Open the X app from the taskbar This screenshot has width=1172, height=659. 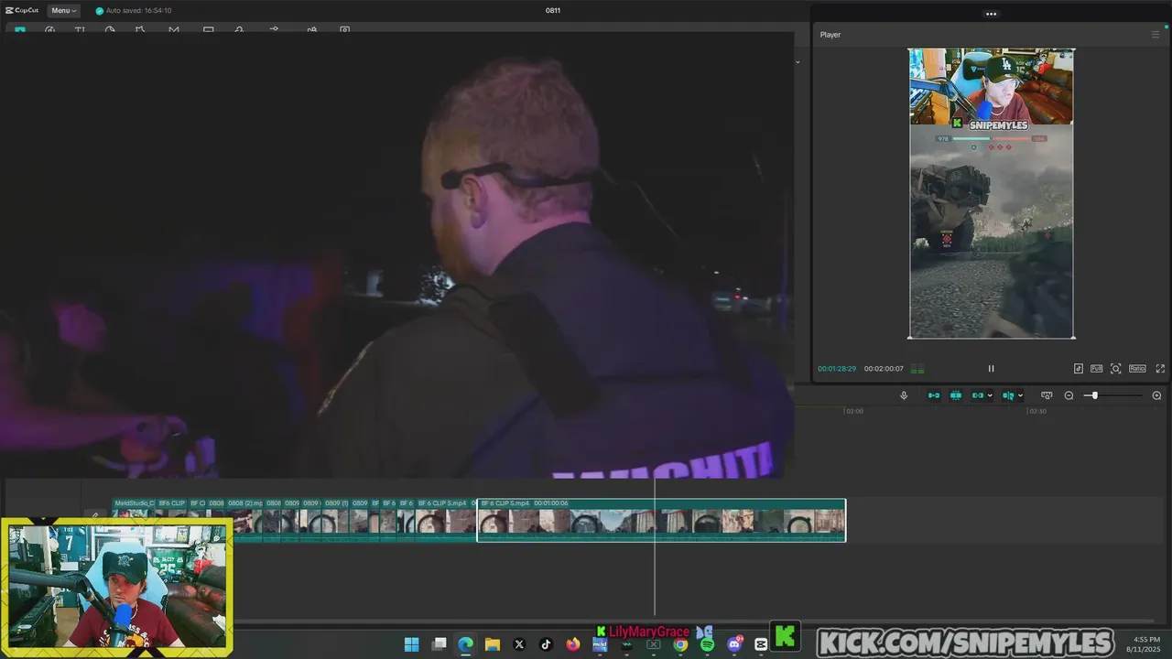click(519, 644)
